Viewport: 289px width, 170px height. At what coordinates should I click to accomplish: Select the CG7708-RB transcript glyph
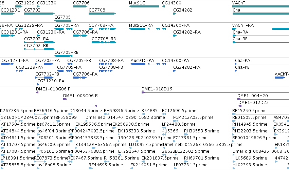point(104,42)
